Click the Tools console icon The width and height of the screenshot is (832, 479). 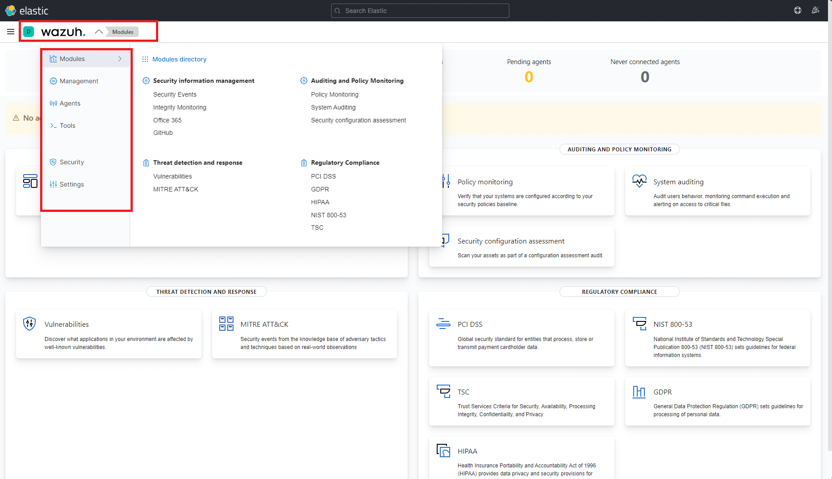(53, 126)
